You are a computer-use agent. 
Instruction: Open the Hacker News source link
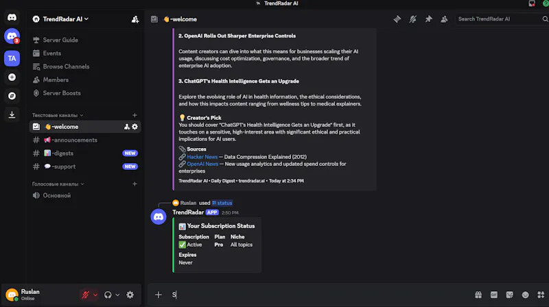pyautogui.click(x=202, y=157)
